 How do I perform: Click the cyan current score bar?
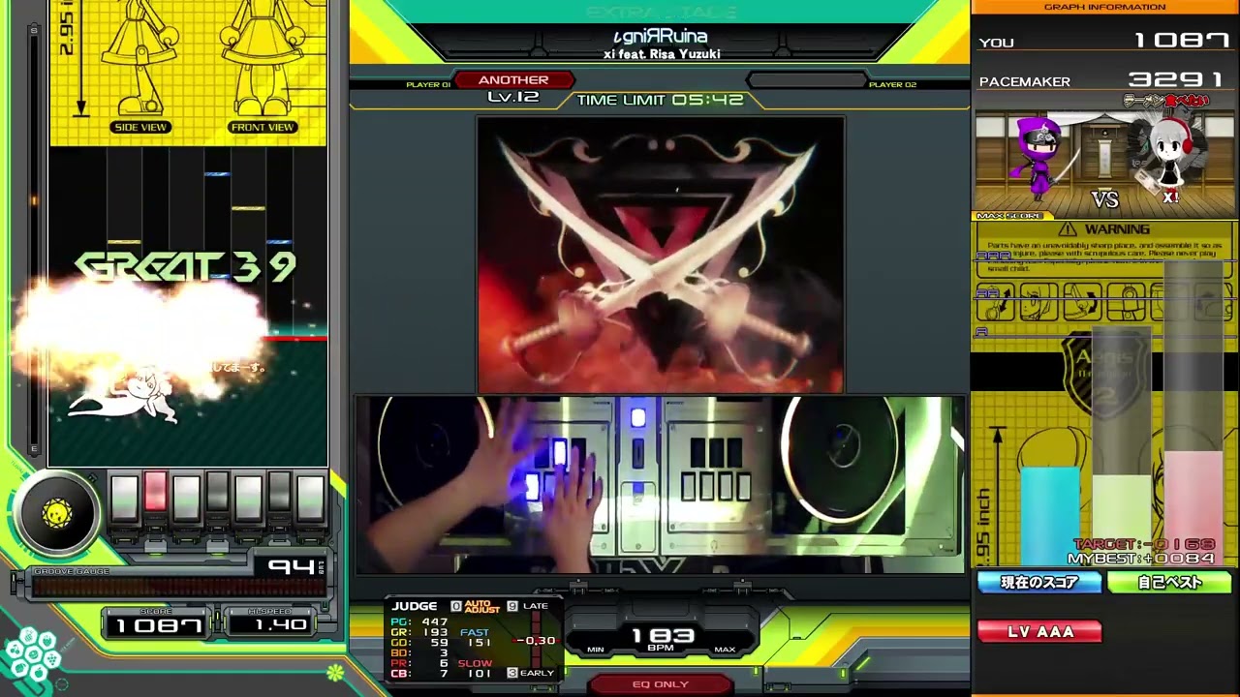point(1049,516)
